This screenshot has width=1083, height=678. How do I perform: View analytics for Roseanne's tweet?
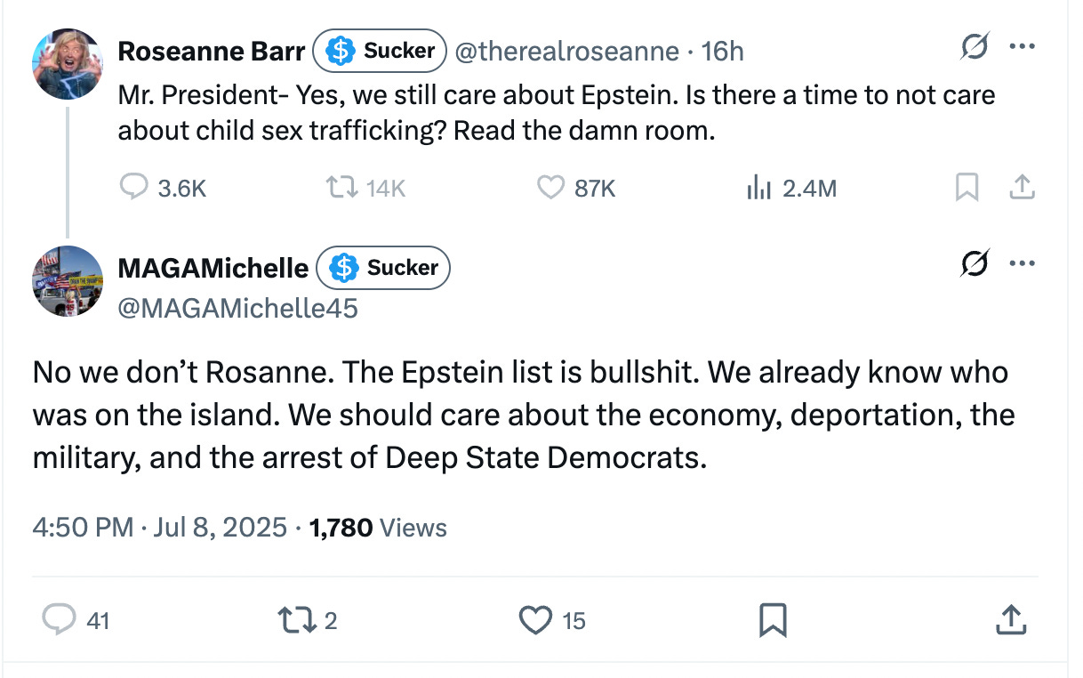coord(758,188)
